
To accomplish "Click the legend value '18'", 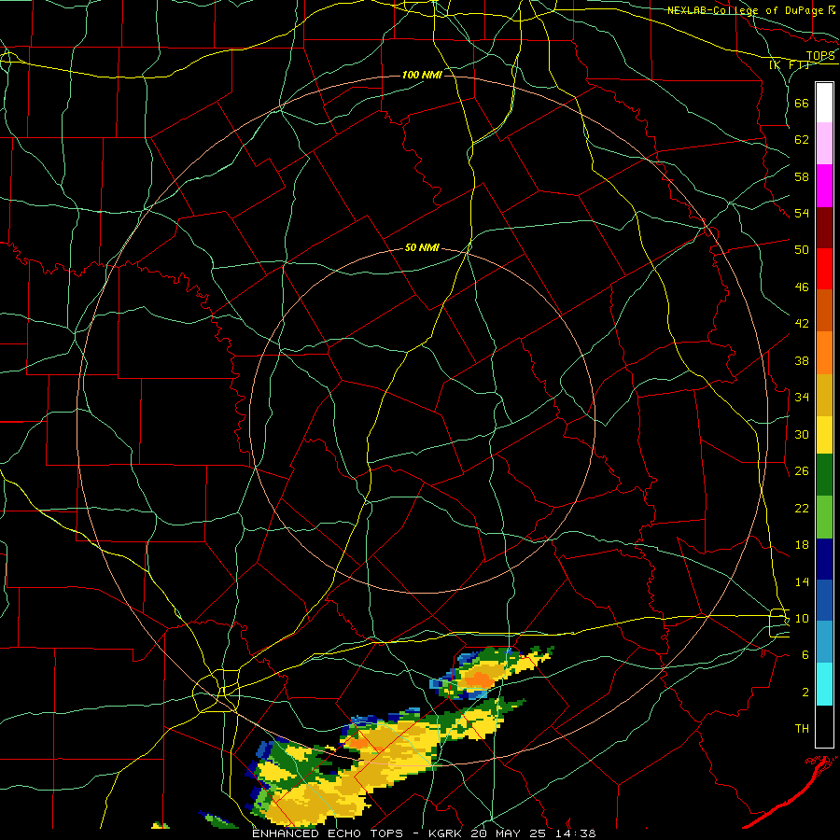I will (x=802, y=545).
